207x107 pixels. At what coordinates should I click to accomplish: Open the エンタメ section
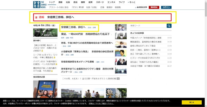[x=111, y=2]
